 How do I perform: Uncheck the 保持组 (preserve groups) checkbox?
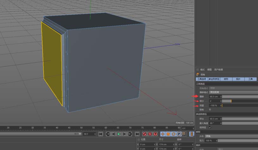pyautogui.click(x=210, y=127)
